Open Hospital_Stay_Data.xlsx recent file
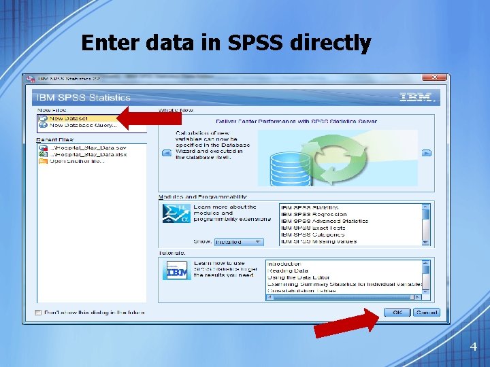 click(88, 154)
